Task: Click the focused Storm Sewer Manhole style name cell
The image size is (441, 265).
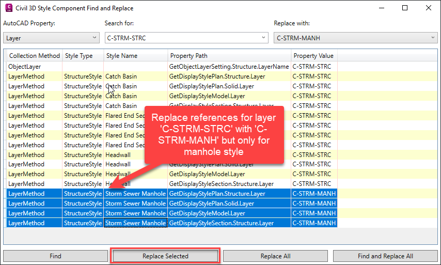Action: (x=136, y=223)
